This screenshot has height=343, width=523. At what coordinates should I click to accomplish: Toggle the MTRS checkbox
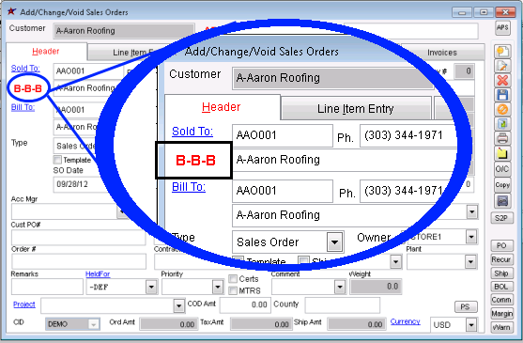(x=233, y=290)
